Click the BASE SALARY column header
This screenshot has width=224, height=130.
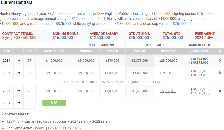pyautogui.click(x=54, y=51)
